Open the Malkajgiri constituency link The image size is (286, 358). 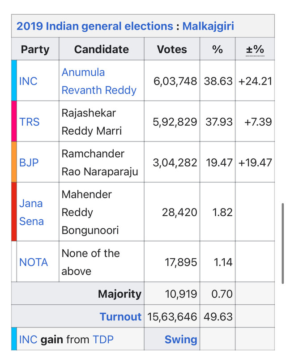(208, 26)
